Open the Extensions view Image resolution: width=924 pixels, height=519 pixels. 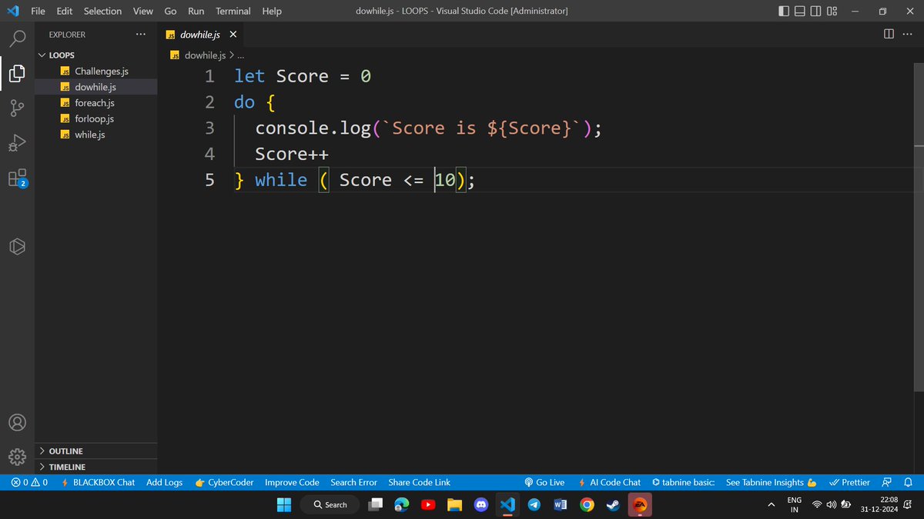[17, 178]
